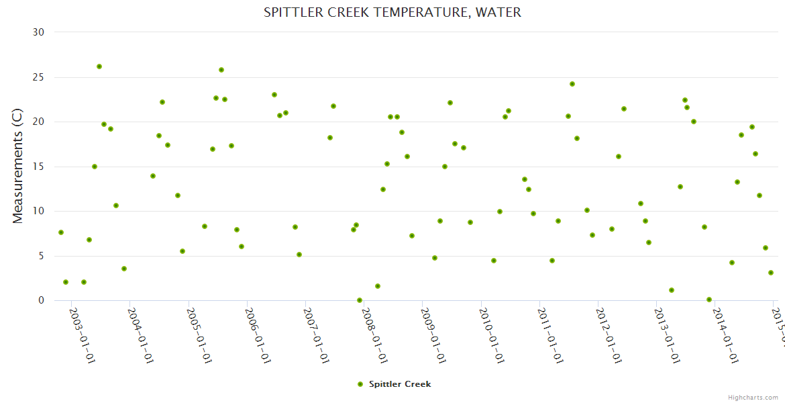
Task: Click the y-axis label 0
Action: 41,301
